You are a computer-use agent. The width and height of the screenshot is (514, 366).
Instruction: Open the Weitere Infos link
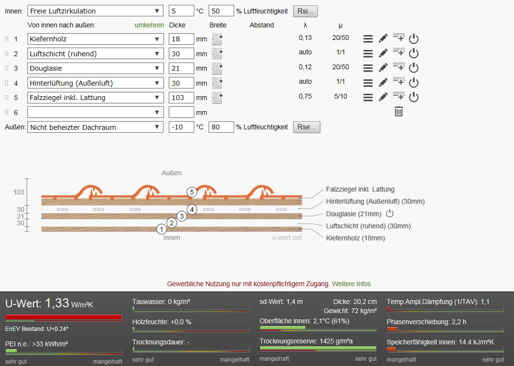pyautogui.click(x=351, y=284)
